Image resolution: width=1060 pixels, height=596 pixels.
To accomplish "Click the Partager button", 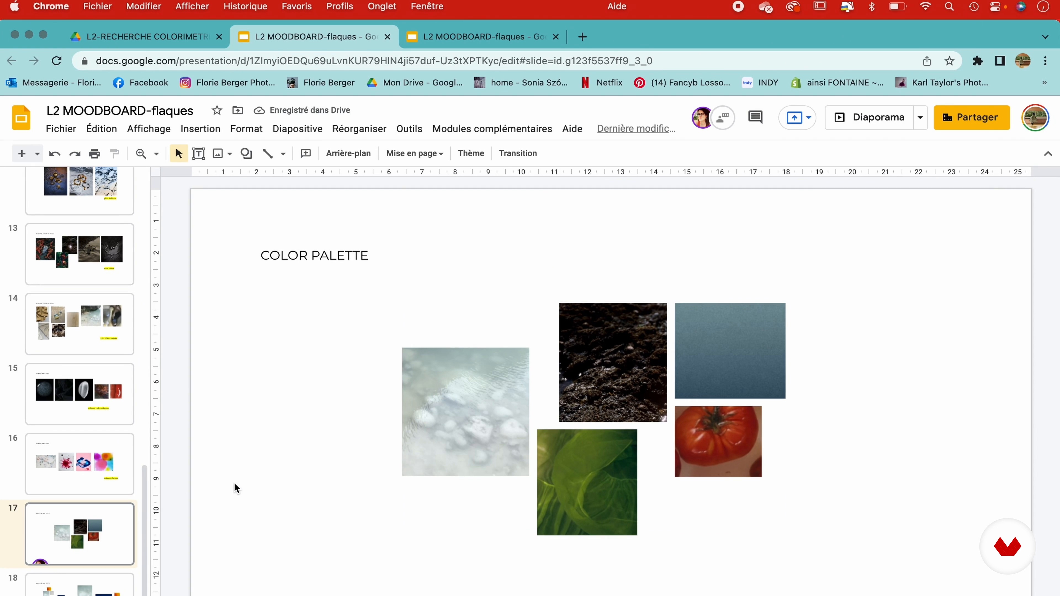I will (x=971, y=118).
